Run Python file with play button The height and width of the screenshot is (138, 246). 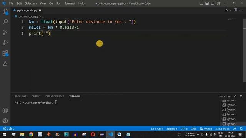coord(226,10)
